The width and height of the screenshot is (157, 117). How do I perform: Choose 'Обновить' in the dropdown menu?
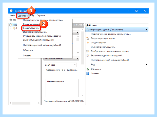pyautogui.click(x=28, y=50)
